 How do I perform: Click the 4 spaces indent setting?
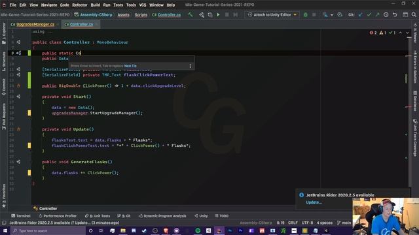pos(325,223)
